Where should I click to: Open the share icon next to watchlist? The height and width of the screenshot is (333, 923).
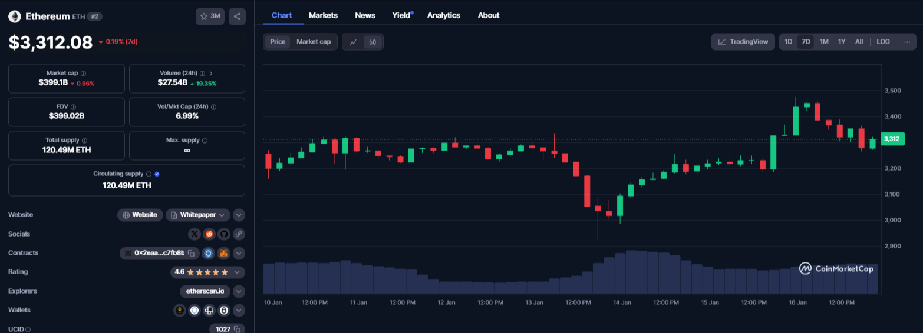237,16
